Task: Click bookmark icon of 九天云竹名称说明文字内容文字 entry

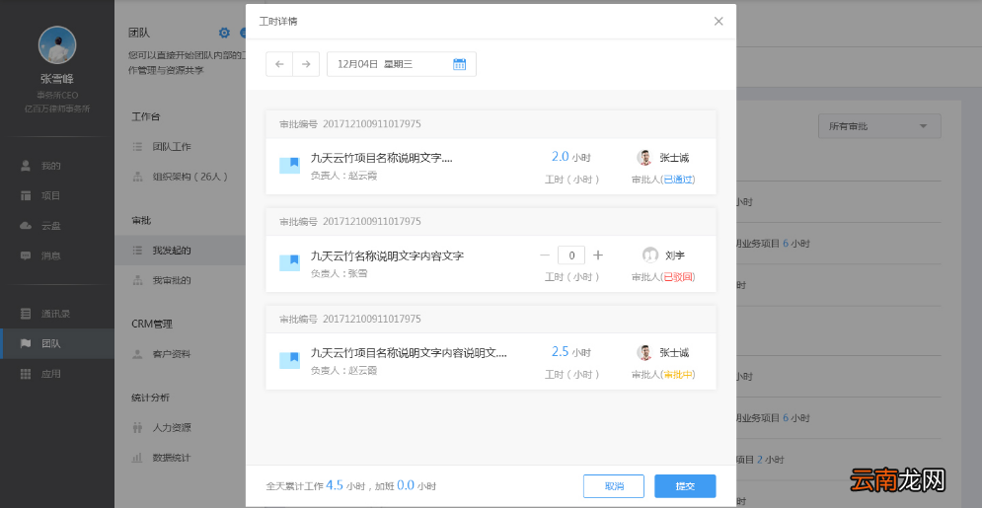Action: click(289, 262)
